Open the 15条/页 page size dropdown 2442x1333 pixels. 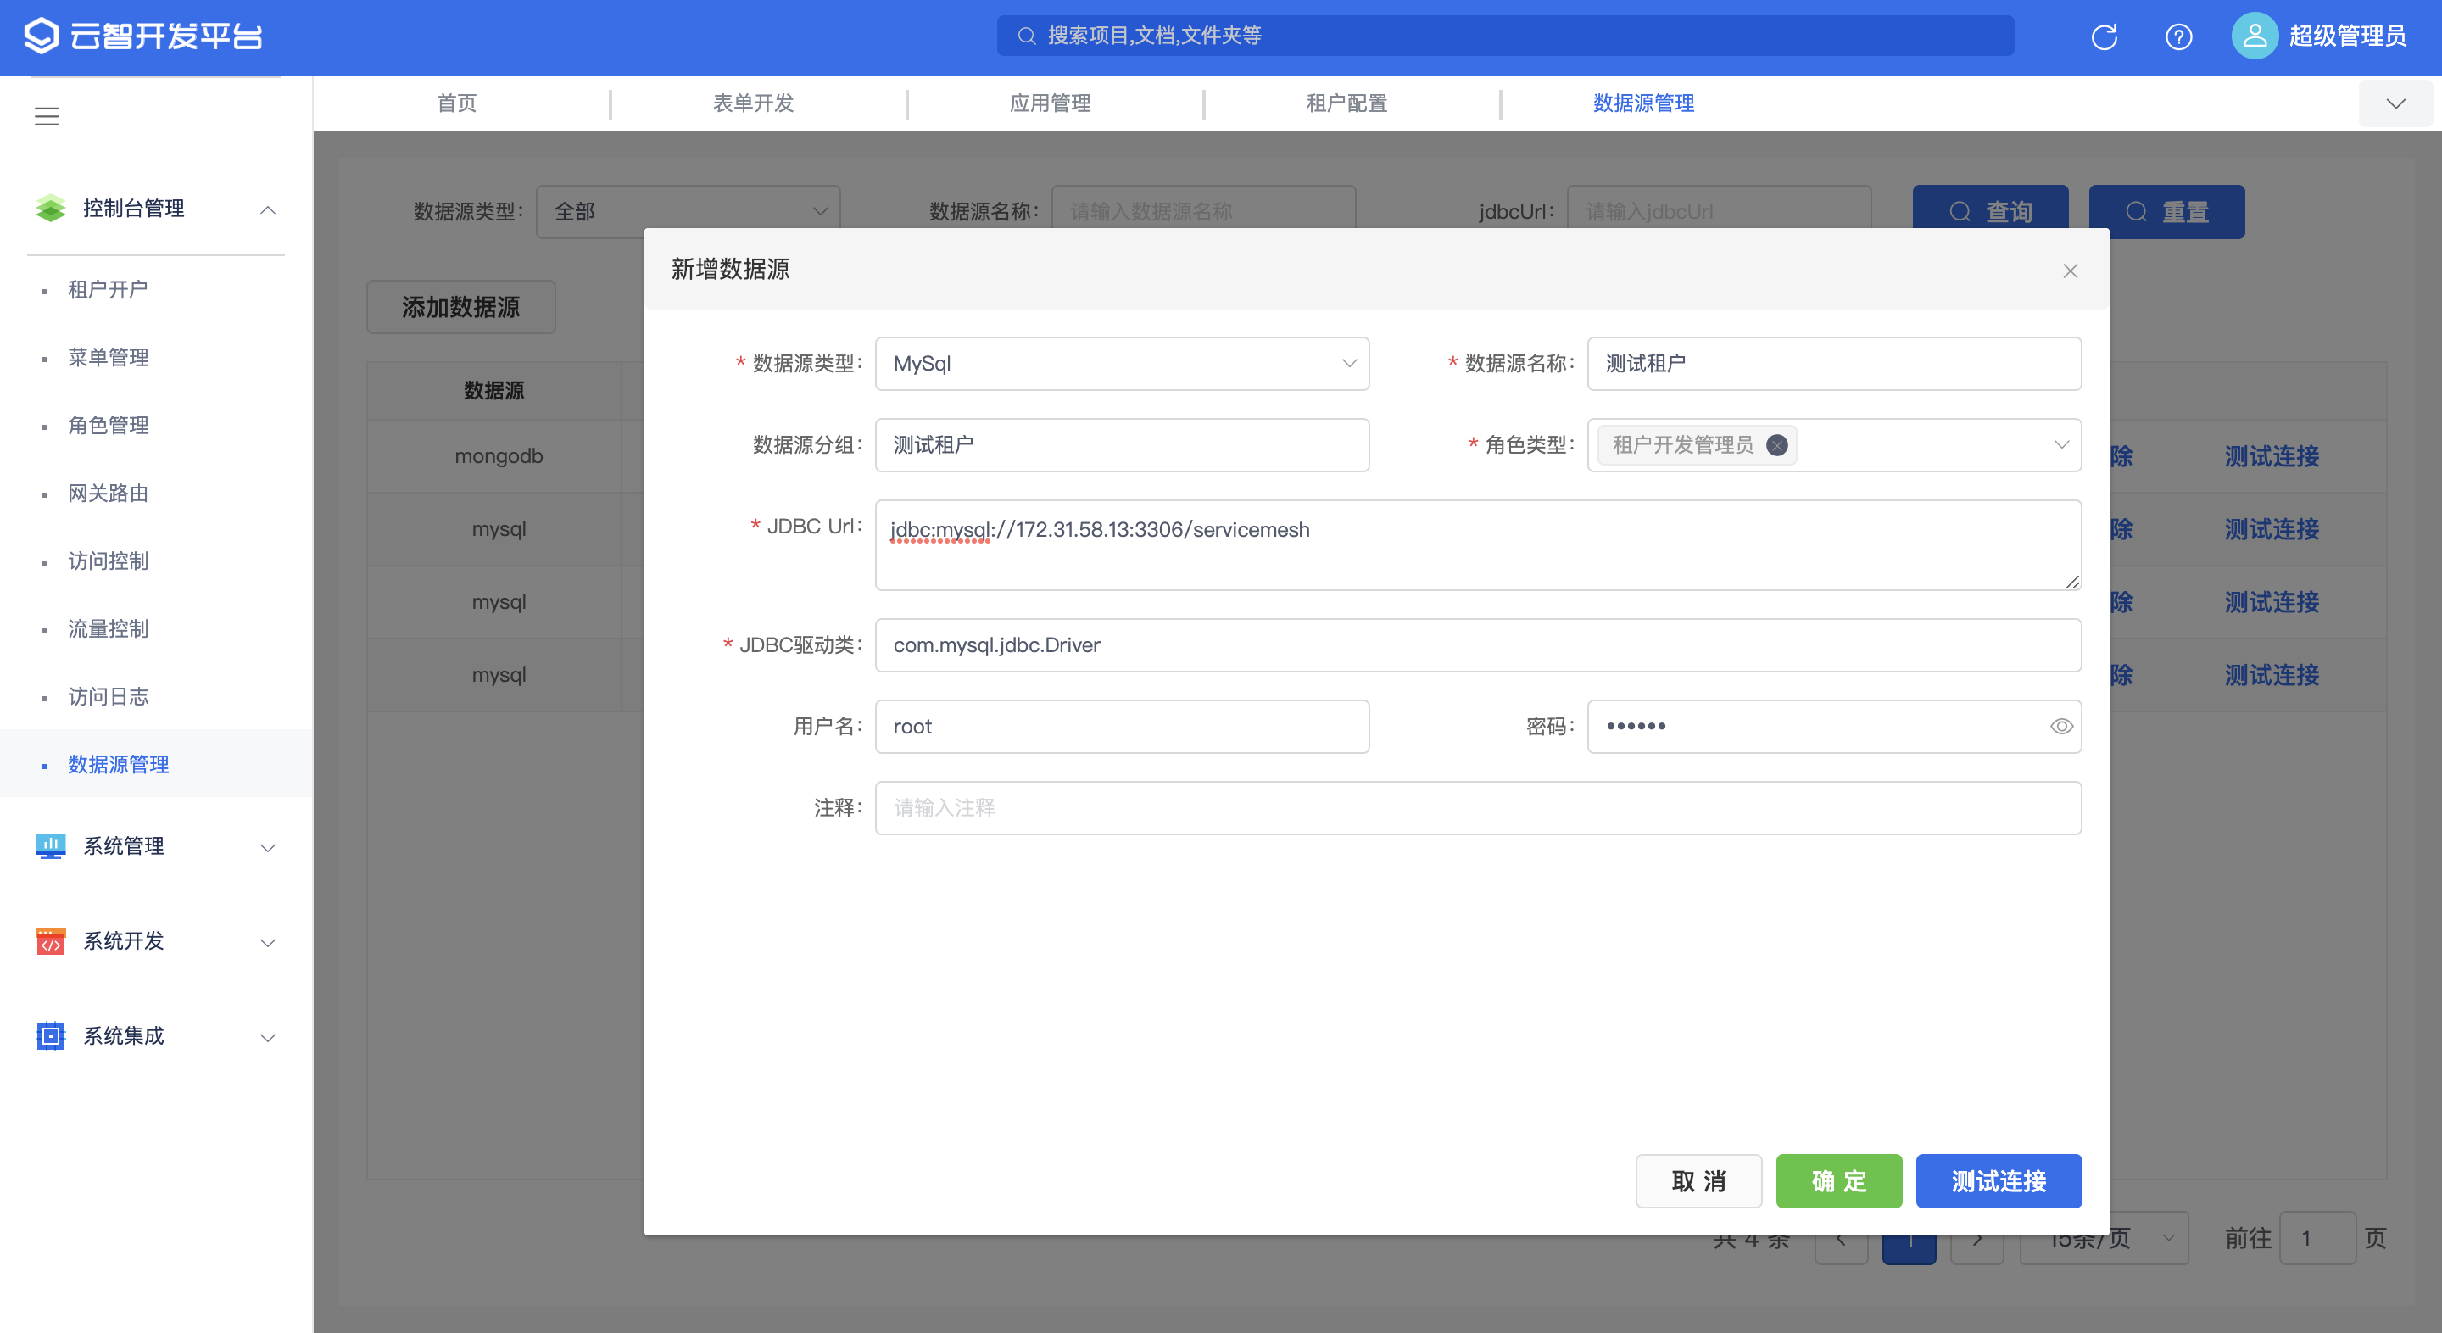tap(2104, 1237)
